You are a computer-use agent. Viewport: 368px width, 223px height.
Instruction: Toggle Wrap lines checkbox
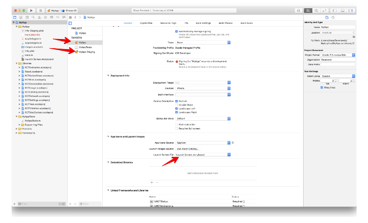point(322,88)
